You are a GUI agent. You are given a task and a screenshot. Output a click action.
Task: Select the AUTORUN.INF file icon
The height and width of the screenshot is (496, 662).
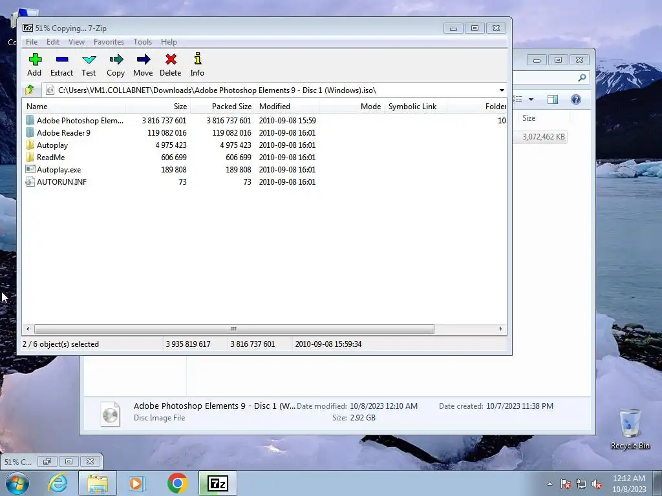pyautogui.click(x=30, y=181)
